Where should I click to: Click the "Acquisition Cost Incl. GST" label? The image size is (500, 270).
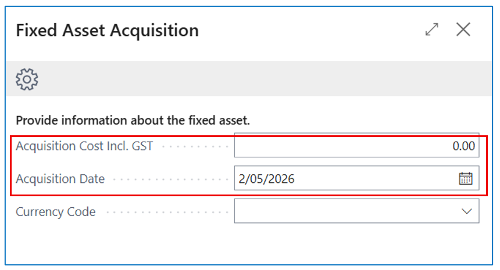coord(84,146)
